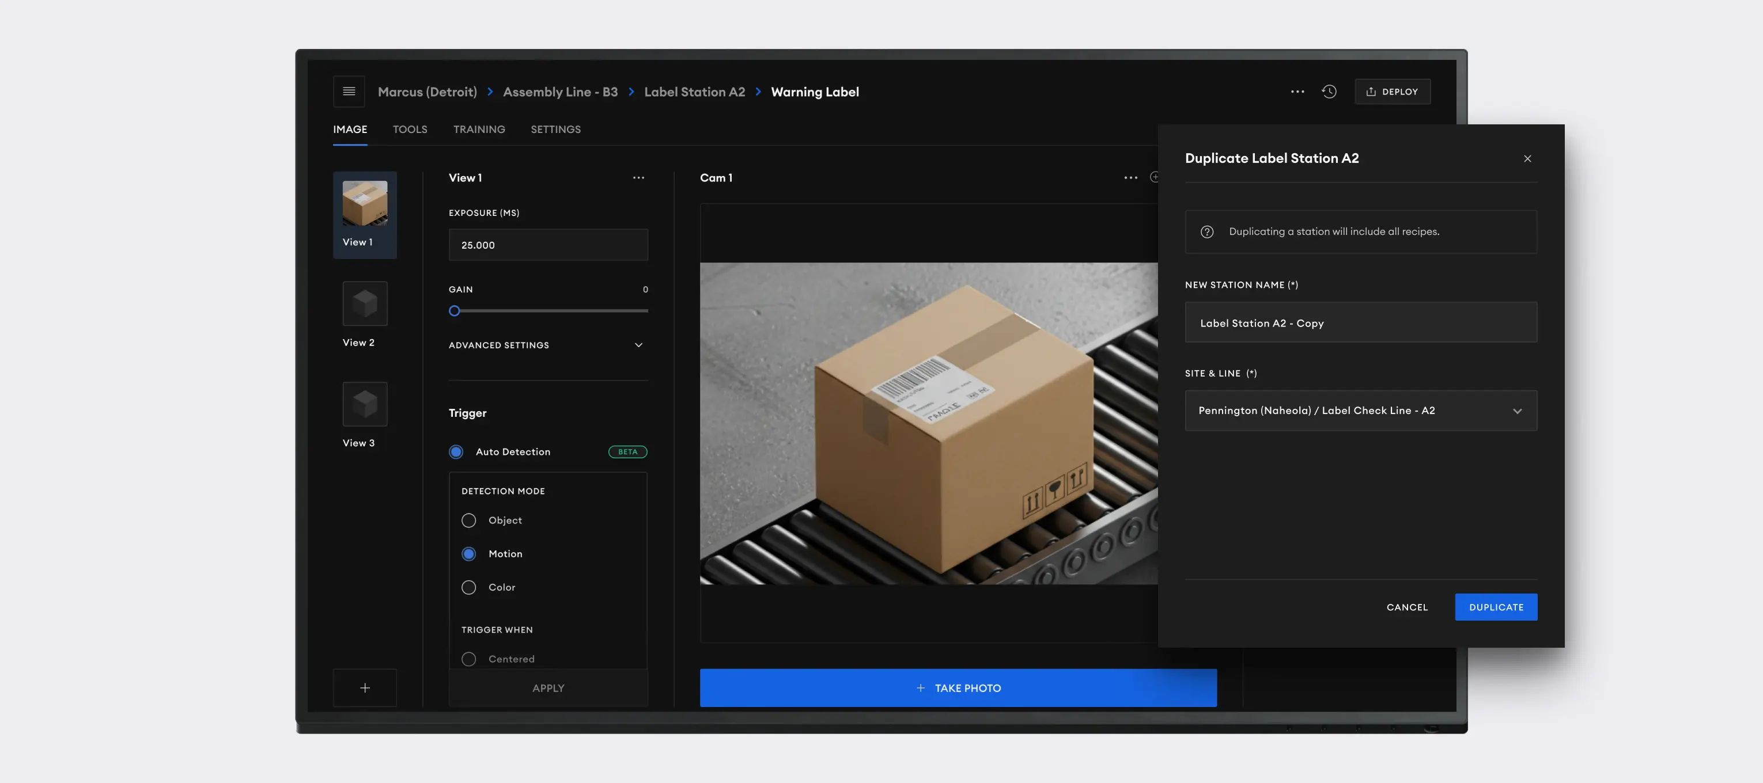The image size is (1763, 783).
Task: Close the Duplicate Label Station dialog
Action: click(1527, 159)
